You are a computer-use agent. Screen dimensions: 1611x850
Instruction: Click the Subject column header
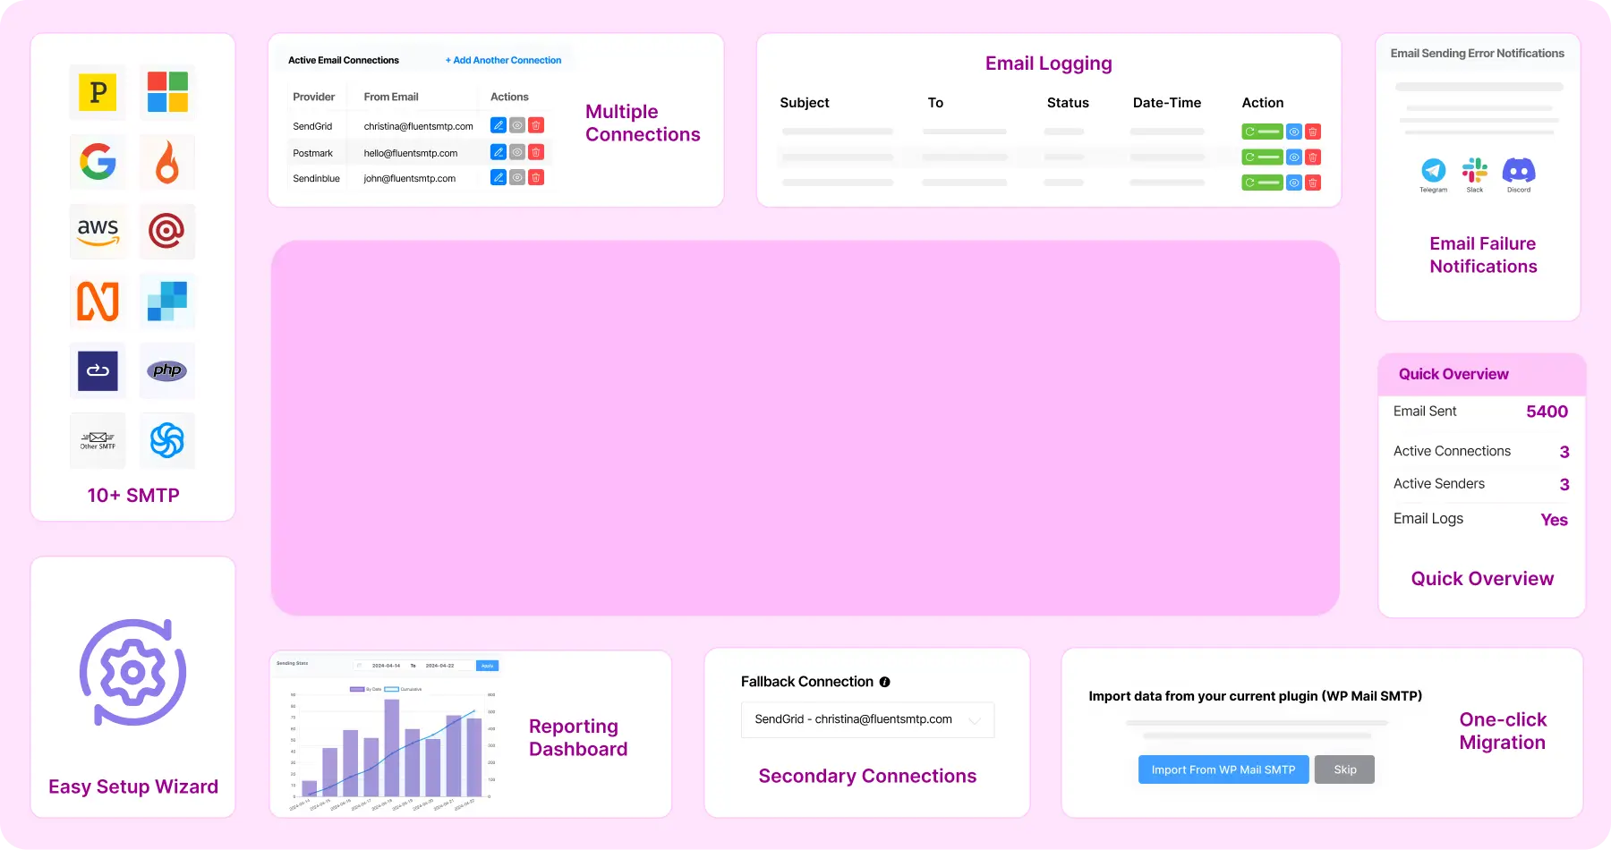click(805, 103)
